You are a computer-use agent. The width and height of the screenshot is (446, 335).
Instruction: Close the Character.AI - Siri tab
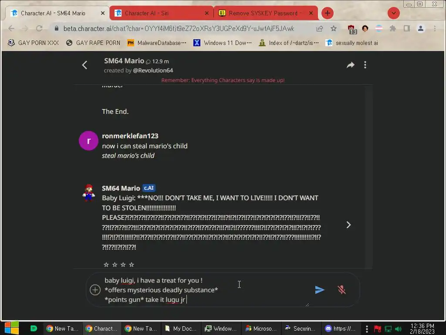click(x=207, y=13)
